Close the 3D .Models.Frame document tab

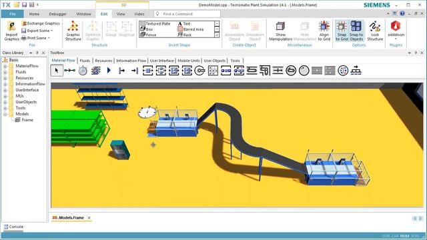point(89,218)
